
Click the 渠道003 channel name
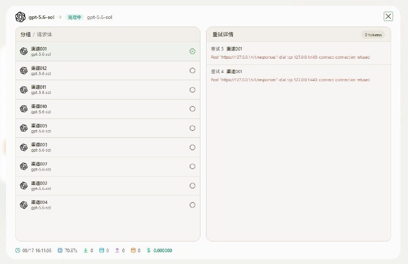coord(39,145)
